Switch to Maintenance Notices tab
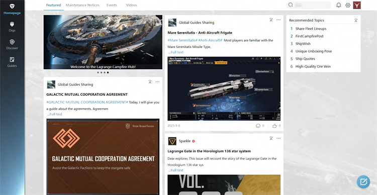Screen dimensions: 377x195 click(82, 5)
